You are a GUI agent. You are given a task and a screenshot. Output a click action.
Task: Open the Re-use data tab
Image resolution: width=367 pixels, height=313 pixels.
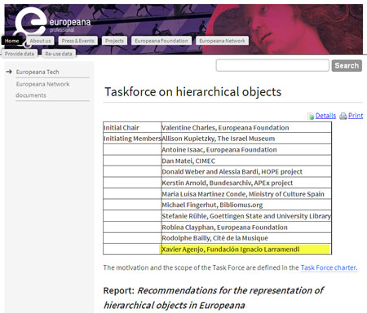click(x=59, y=54)
